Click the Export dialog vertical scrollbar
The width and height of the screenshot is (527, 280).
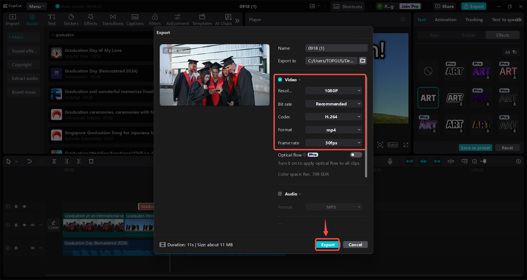click(x=366, y=126)
